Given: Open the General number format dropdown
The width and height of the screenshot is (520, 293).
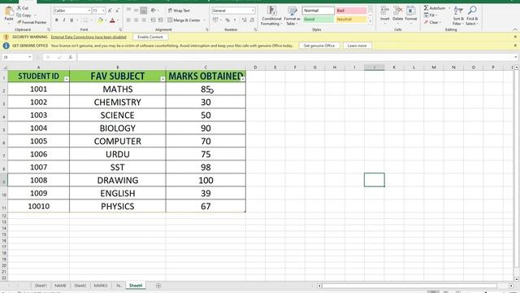Looking at the screenshot, I should pos(253,11).
